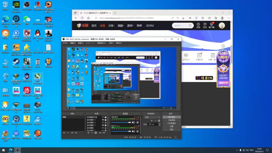The image size is (272, 153).
Task: Go back in Edge browser
Action: coord(76,18)
